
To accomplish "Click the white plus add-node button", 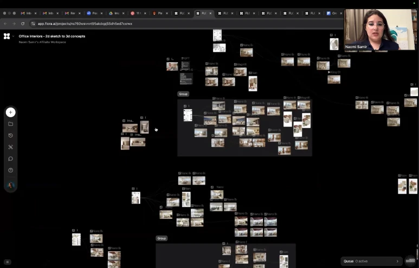I will point(10,112).
